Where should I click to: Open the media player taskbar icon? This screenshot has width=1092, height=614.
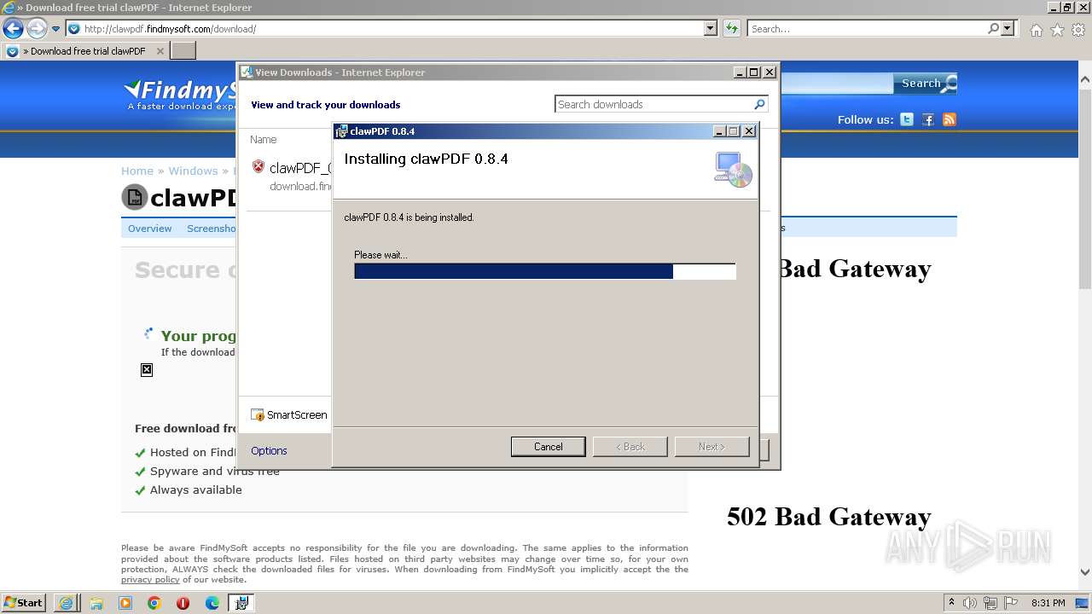[x=125, y=603]
